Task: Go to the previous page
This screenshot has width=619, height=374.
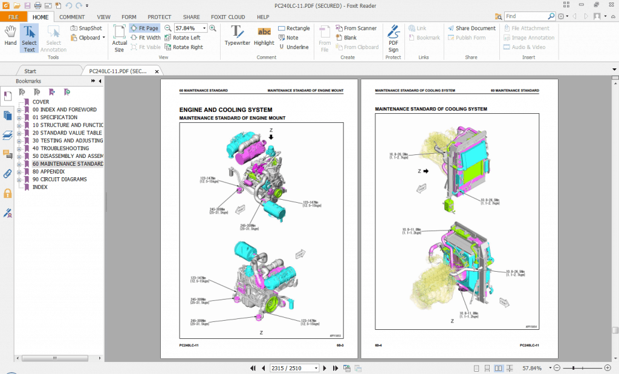Action: (264, 368)
